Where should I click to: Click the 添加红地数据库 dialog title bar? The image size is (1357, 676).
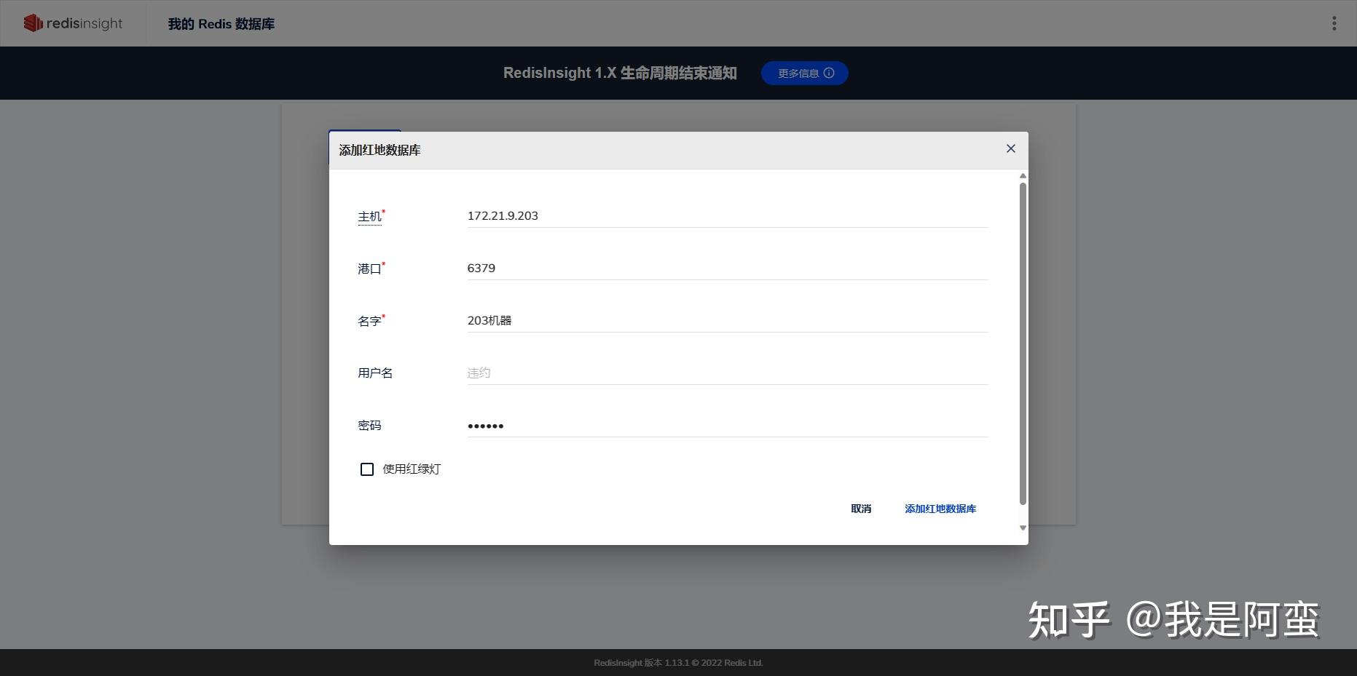click(379, 149)
